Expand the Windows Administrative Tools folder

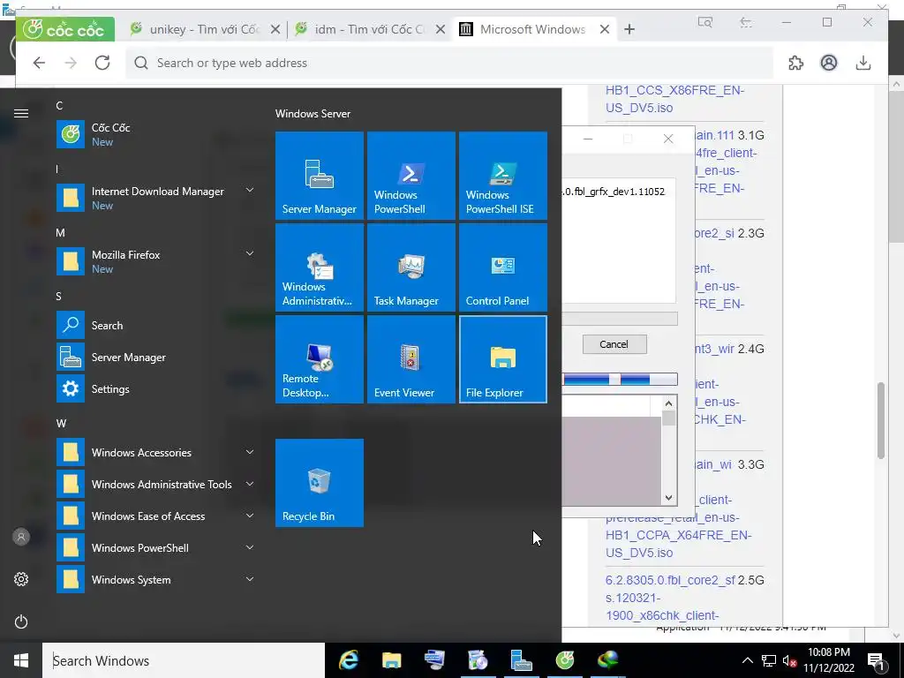click(250, 484)
